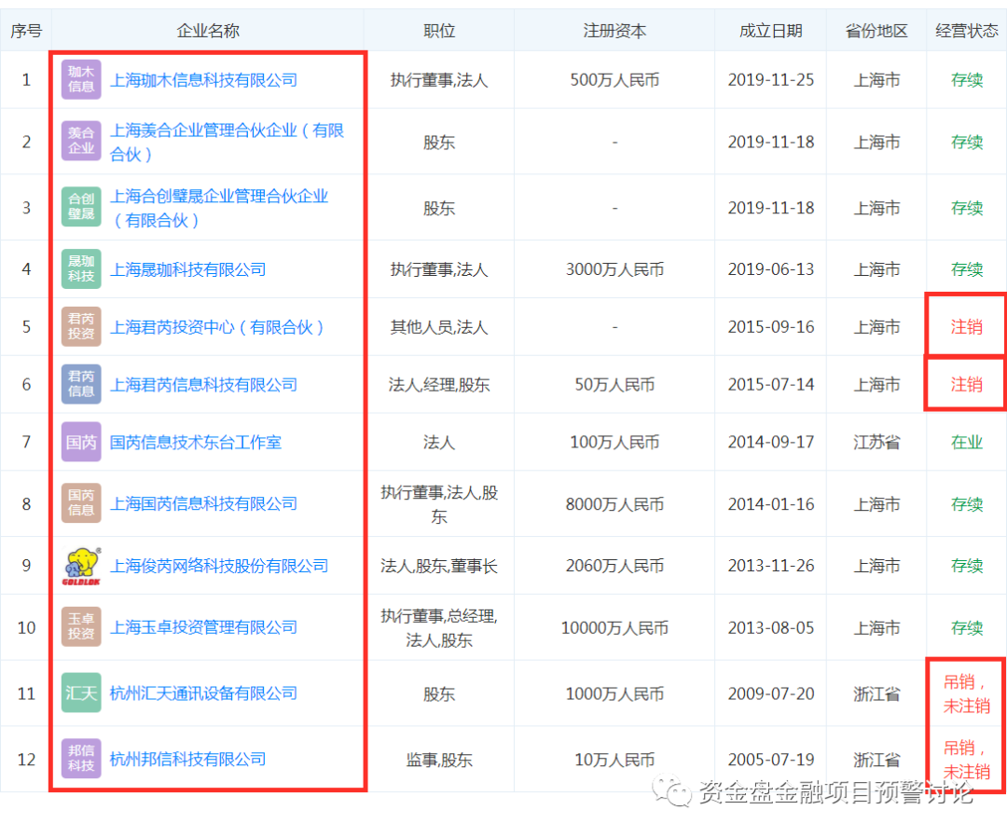
Task: Click the 经营状态 column header
Action: pos(967,30)
